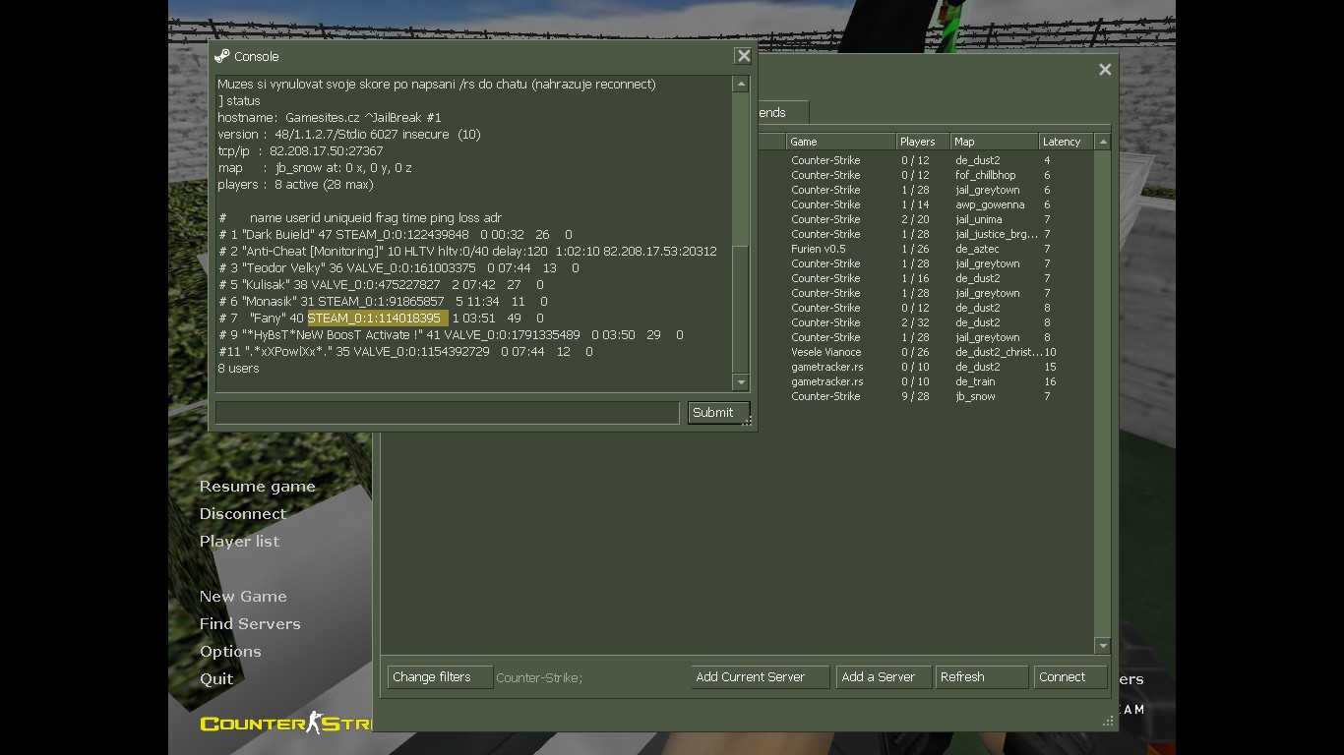Click the Counter-Strike filter status text
The width and height of the screenshot is (1344, 755).
[539, 678]
